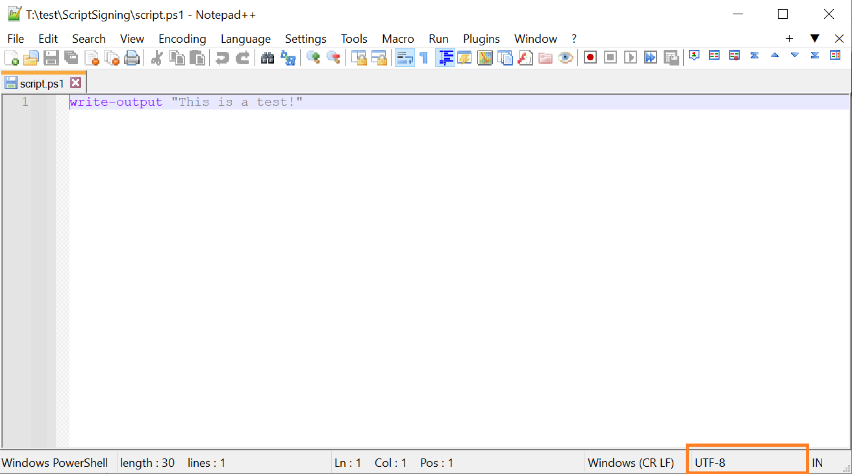Image resolution: width=852 pixels, height=474 pixels.
Task: Playback the recorded macro
Action: click(630, 57)
